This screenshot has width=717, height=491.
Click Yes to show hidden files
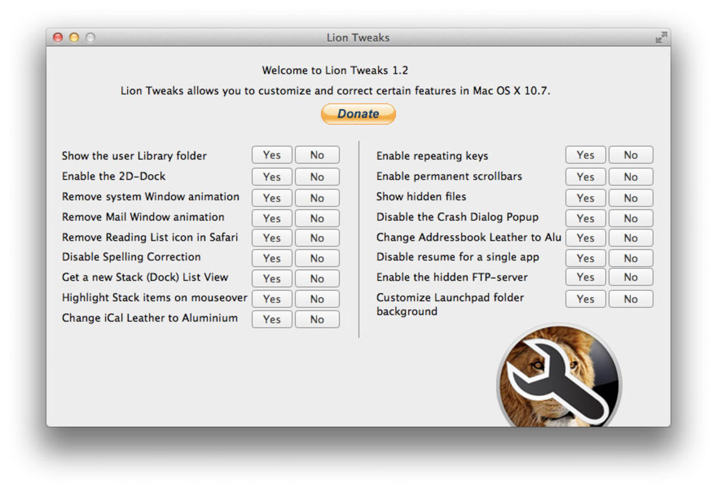pyautogui.click(x=585, y=198)
